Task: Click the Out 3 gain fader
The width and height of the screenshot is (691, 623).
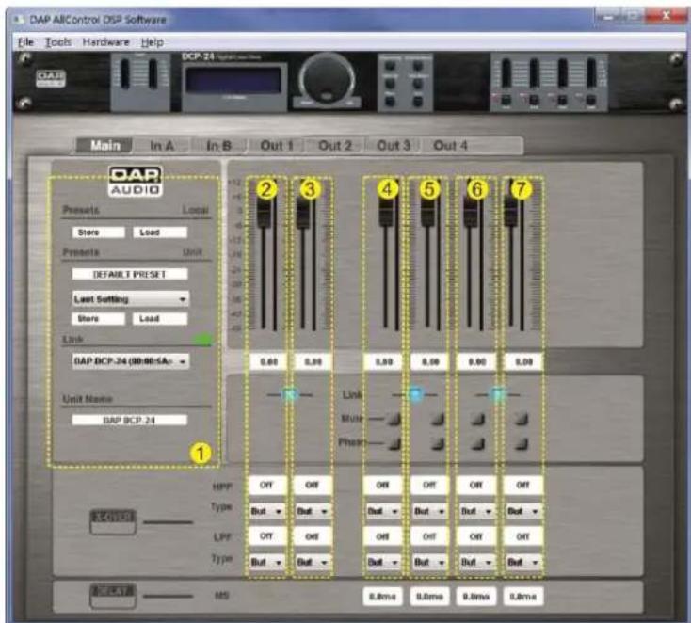Action: (x=470, y=215)
